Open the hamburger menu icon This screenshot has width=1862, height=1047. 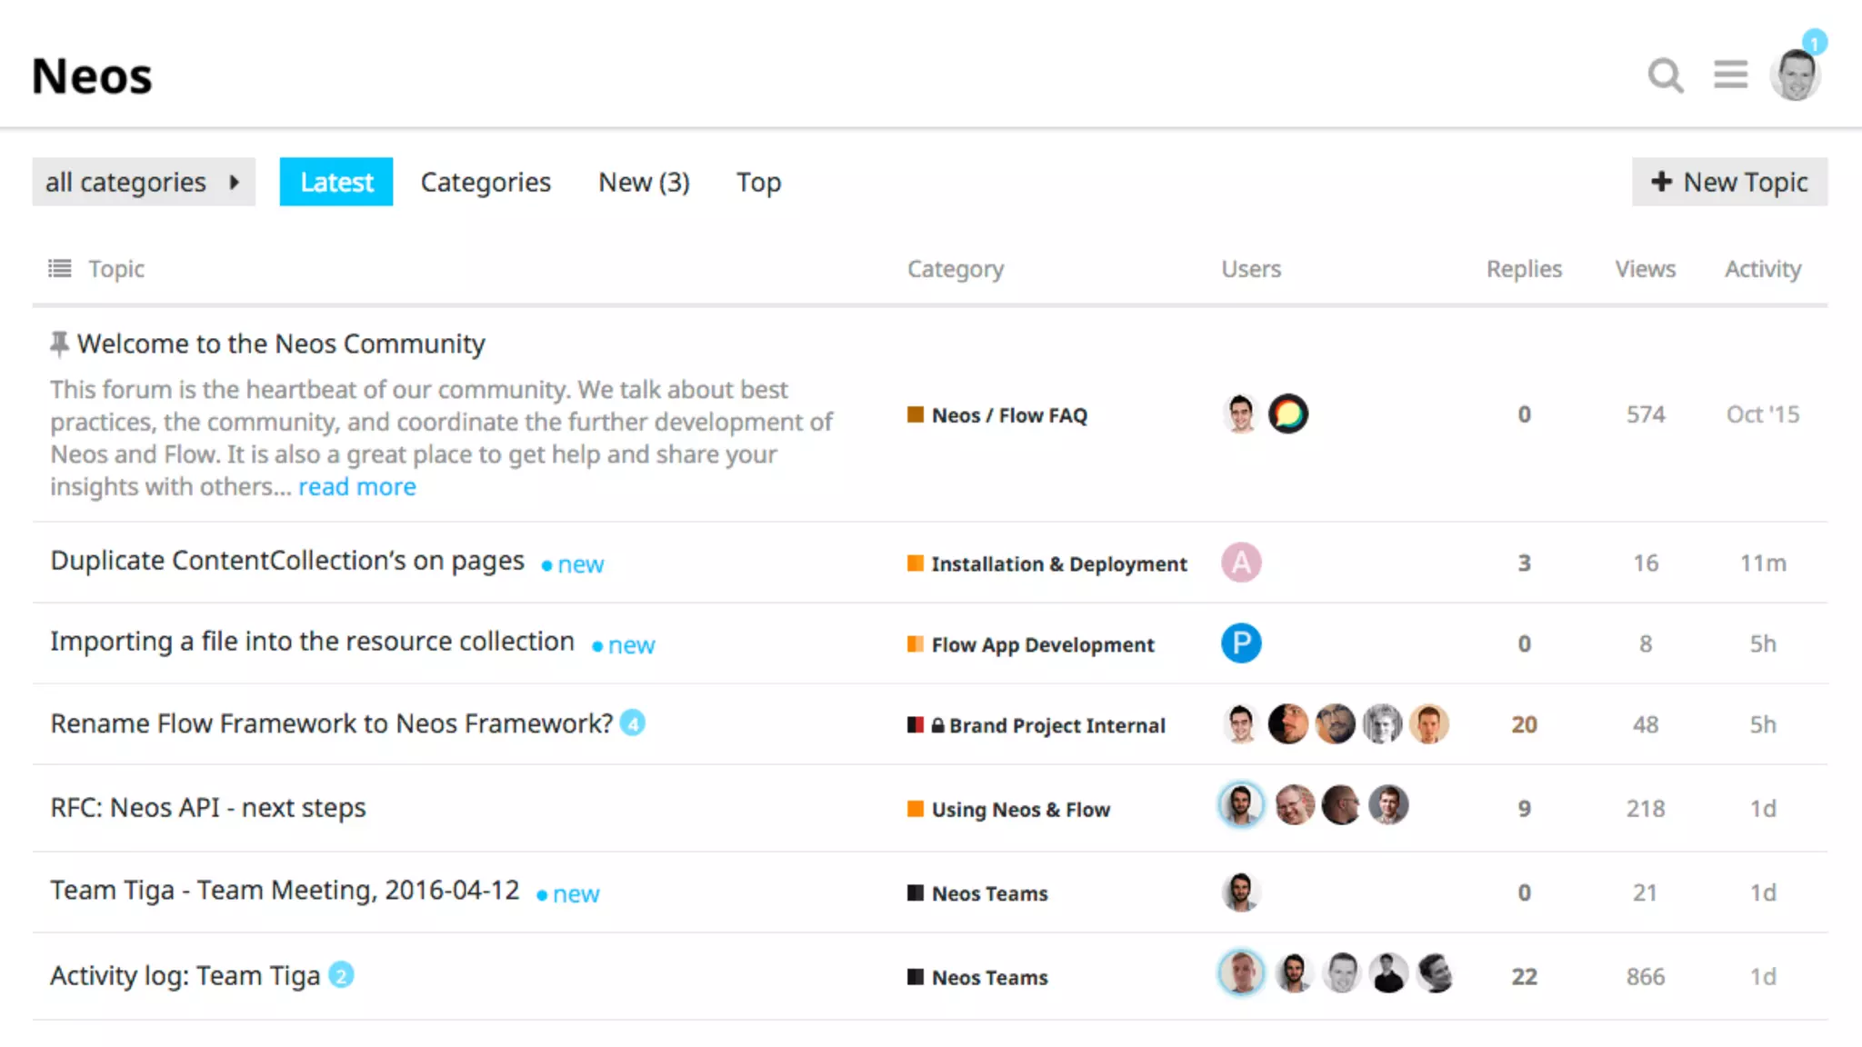tap(1730, 75)
